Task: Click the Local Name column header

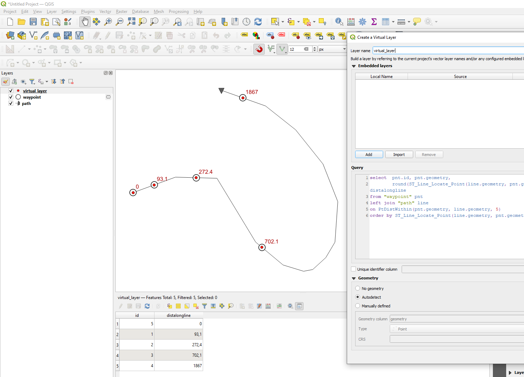Action: point(381,76)
